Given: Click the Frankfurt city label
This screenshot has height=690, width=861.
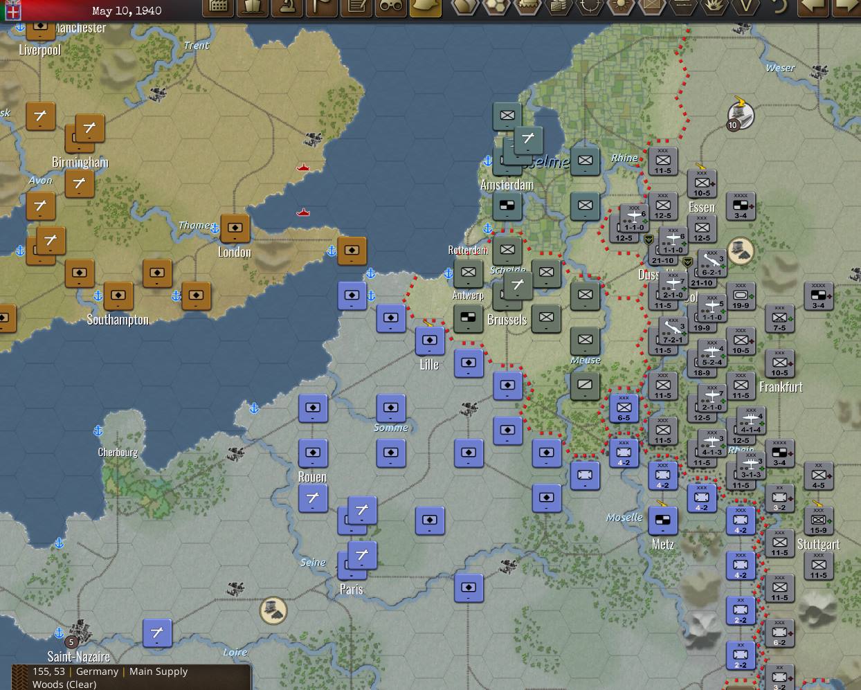Looking at the screenshot, I should [x=781, y=387].
